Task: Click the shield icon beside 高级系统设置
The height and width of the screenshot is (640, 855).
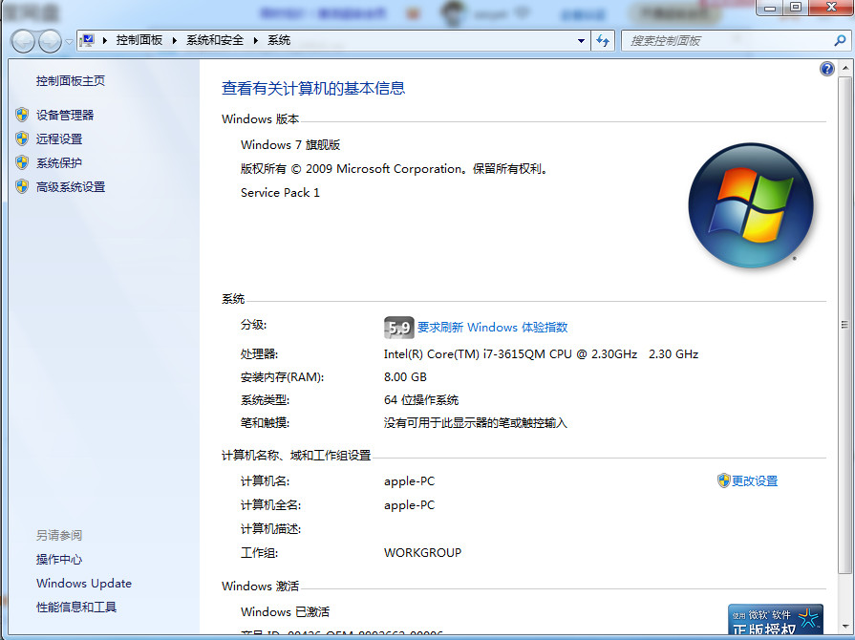Action: click(22, 186)
